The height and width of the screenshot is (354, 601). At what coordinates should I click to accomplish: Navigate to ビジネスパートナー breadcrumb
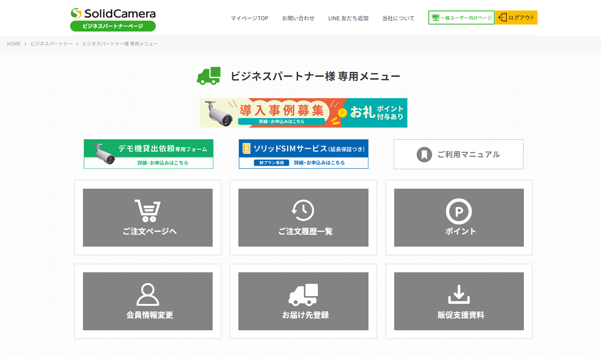click(51, 44)
